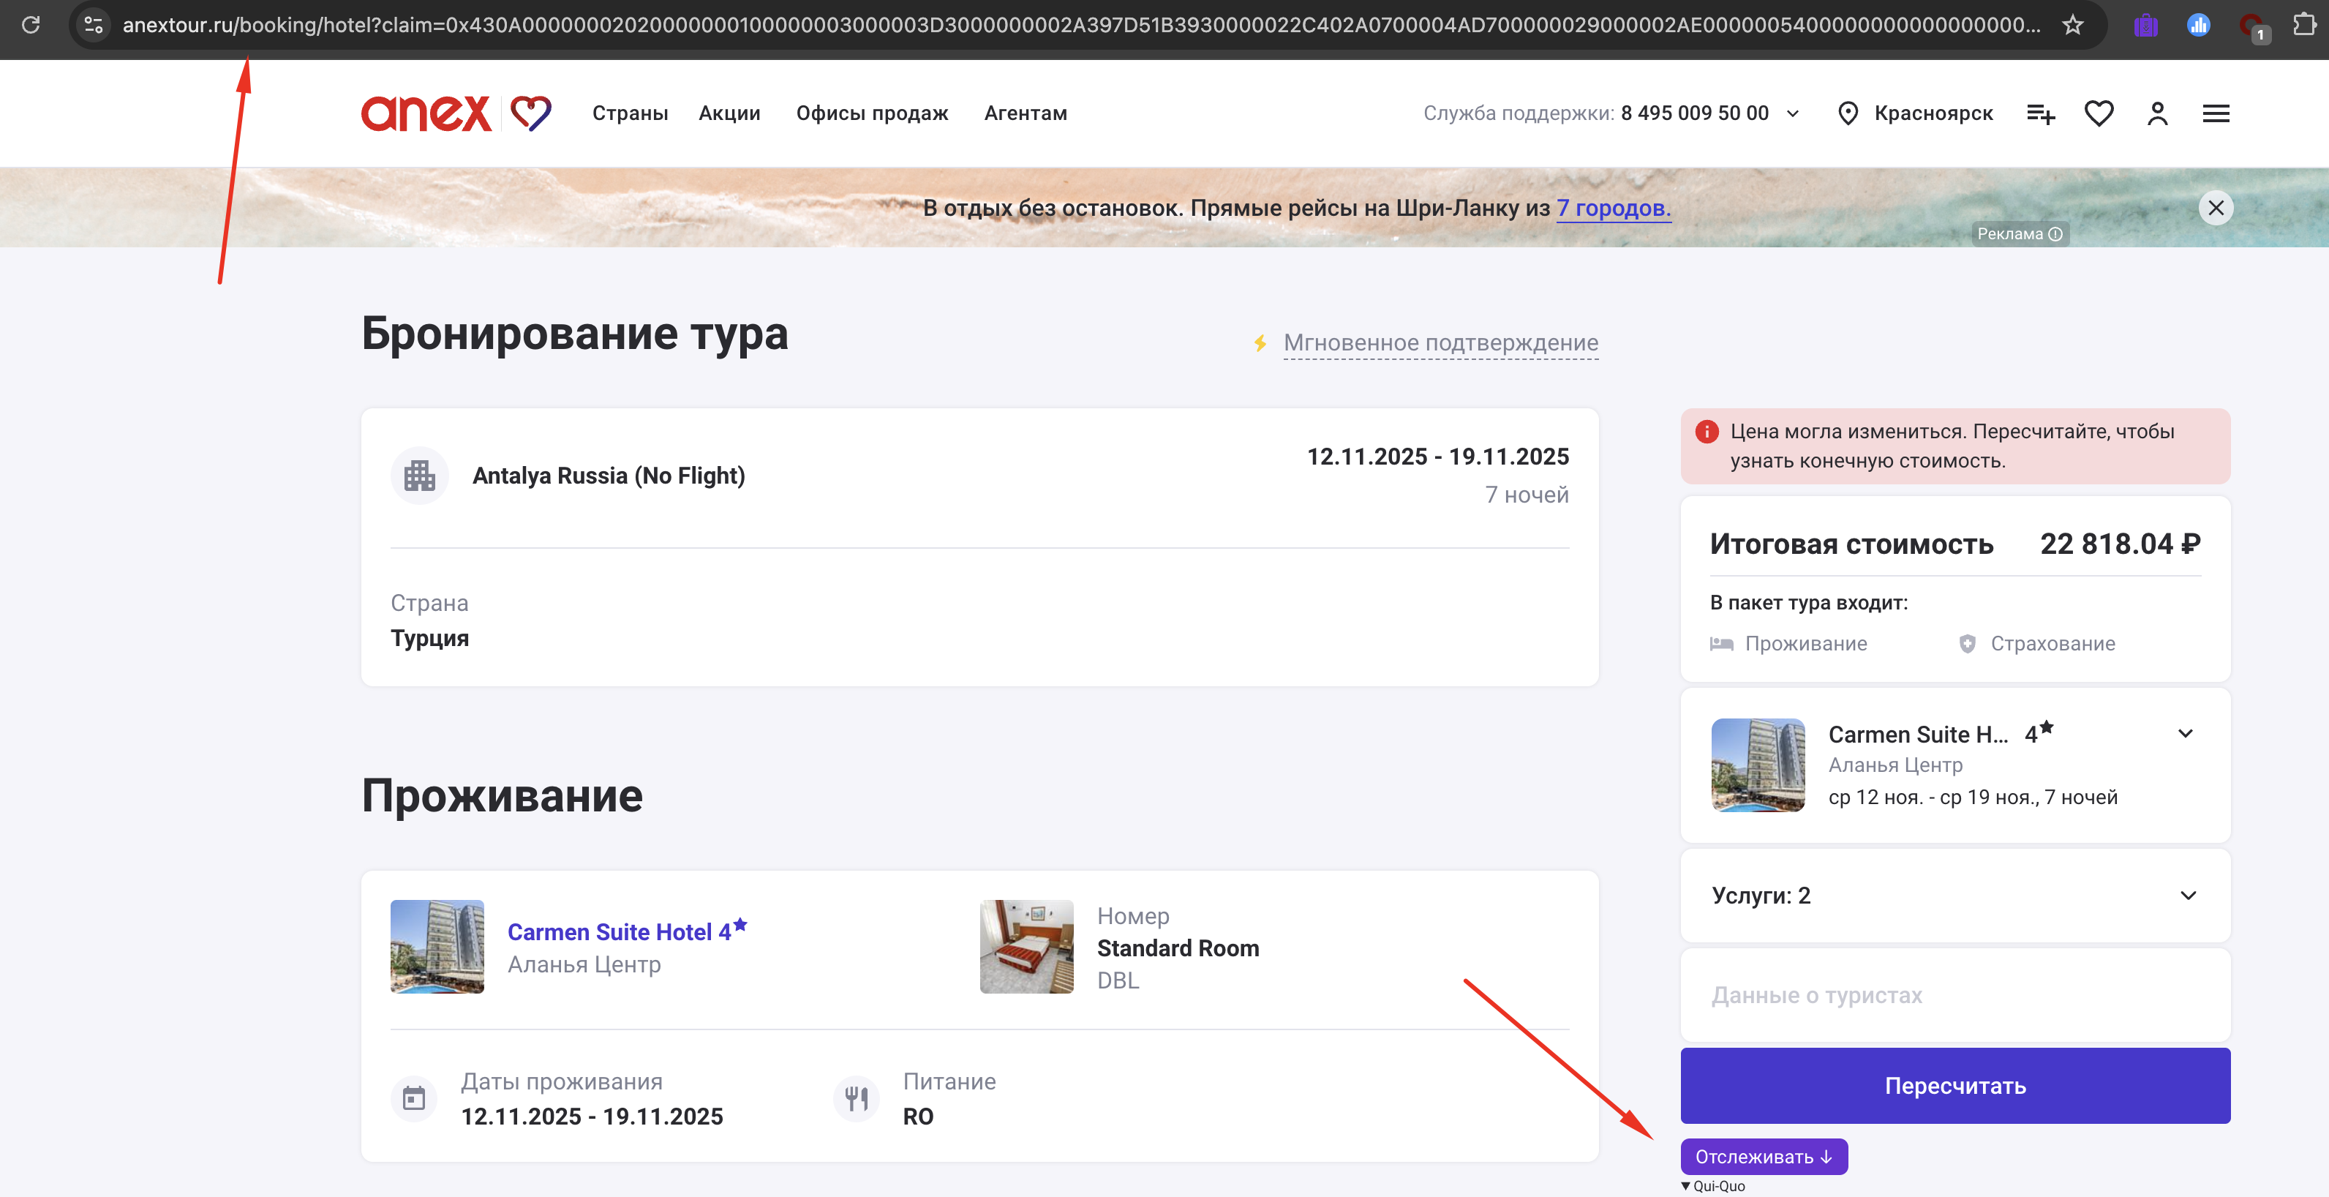Click the compare list add icon
This screenshot has width=2329, height=1197.
[x=2041, y=114]
